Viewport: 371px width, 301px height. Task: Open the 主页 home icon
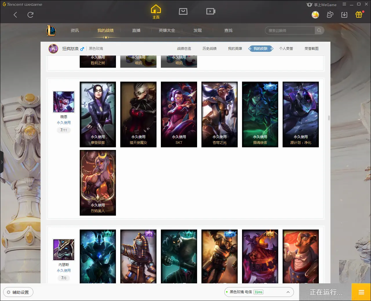pyautogui.click(x=156, y=12)
